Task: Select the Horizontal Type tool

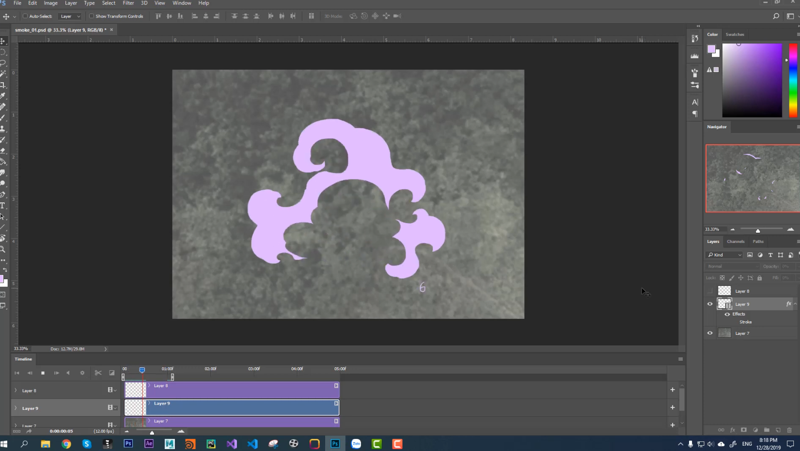Action: pos(3,206)
